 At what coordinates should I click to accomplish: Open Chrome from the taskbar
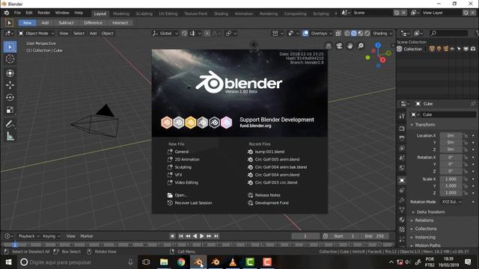pyautogui.click(x=181, y=262)
